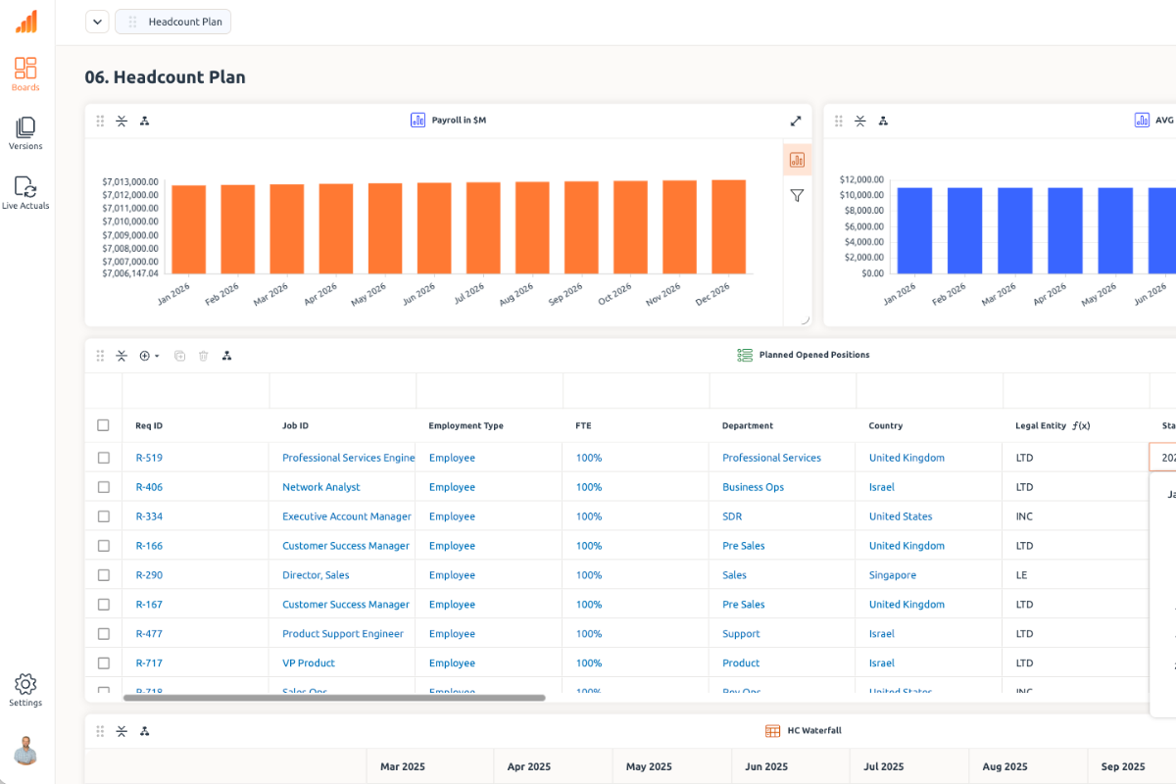Delete selected rows with the trash icon
The image size is (1176, 784).
pyautogui.click(x=202, y=356)
